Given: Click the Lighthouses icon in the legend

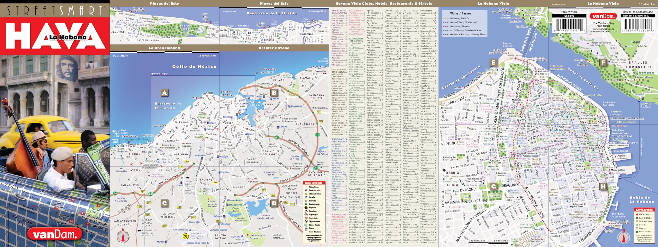Looking at the screenshot, I should point(306,221).
